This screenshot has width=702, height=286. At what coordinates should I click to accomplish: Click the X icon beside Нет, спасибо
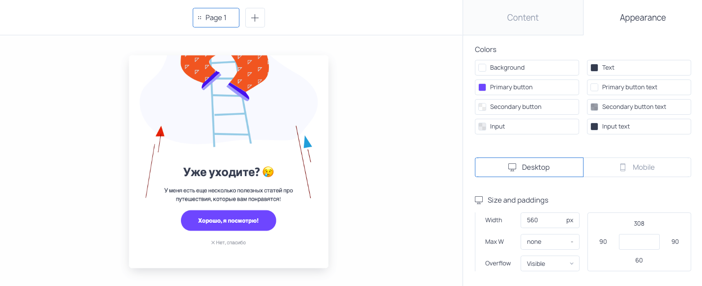[213, 242]
